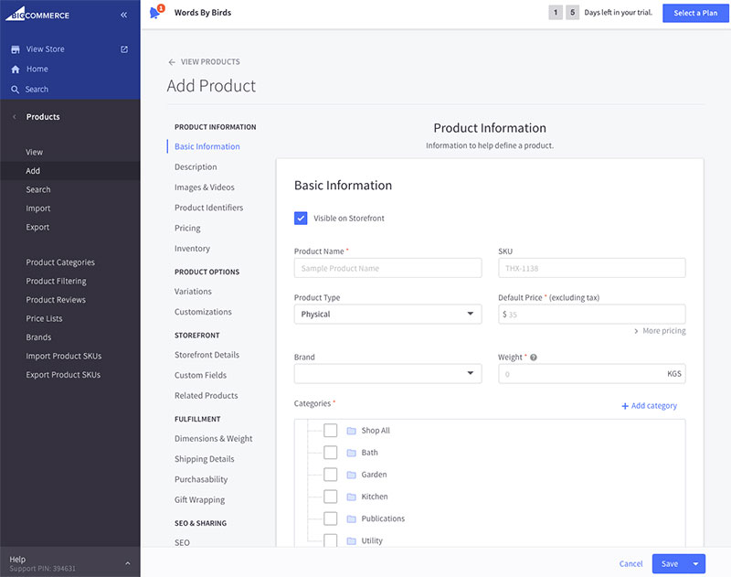The image size is (731, 577).
Task: Jump to Dimensions & Weight section
Action: (214, 439)
